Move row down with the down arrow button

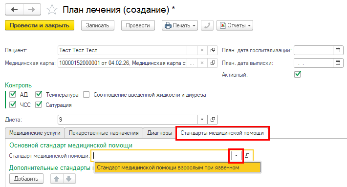point(69,179)
